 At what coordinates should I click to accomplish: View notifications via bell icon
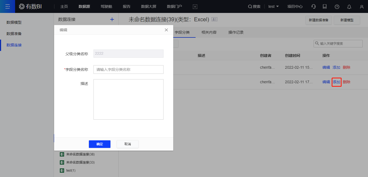(x=349, y=6)
